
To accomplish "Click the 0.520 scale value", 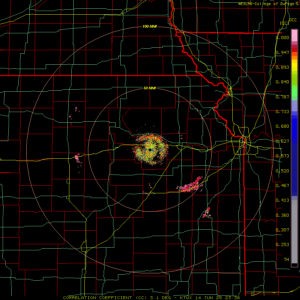I will (282, 171).
